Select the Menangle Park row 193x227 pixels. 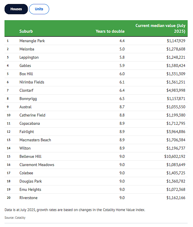coord(96,41)
